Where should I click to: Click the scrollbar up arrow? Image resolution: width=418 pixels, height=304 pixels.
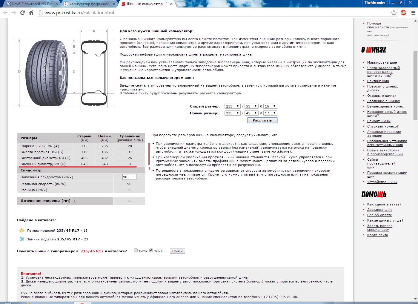pos(415,21)
